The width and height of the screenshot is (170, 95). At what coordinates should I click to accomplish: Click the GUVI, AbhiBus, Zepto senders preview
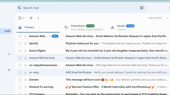(87, 30)
